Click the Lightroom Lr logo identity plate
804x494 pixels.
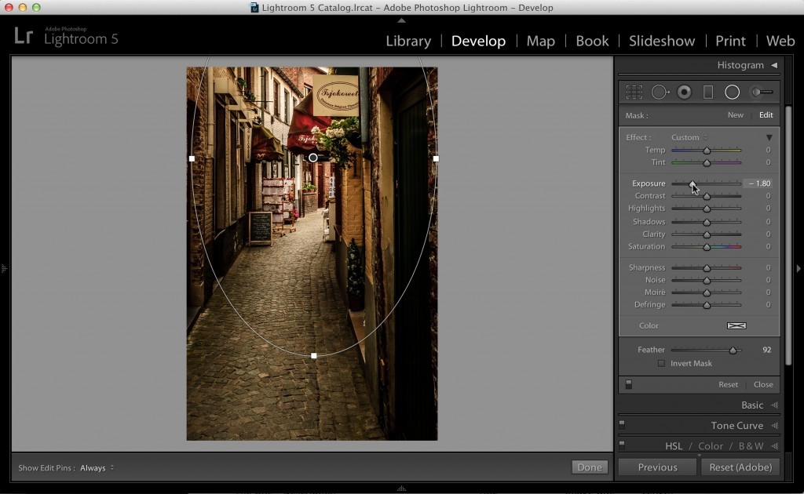click(24, 36)
